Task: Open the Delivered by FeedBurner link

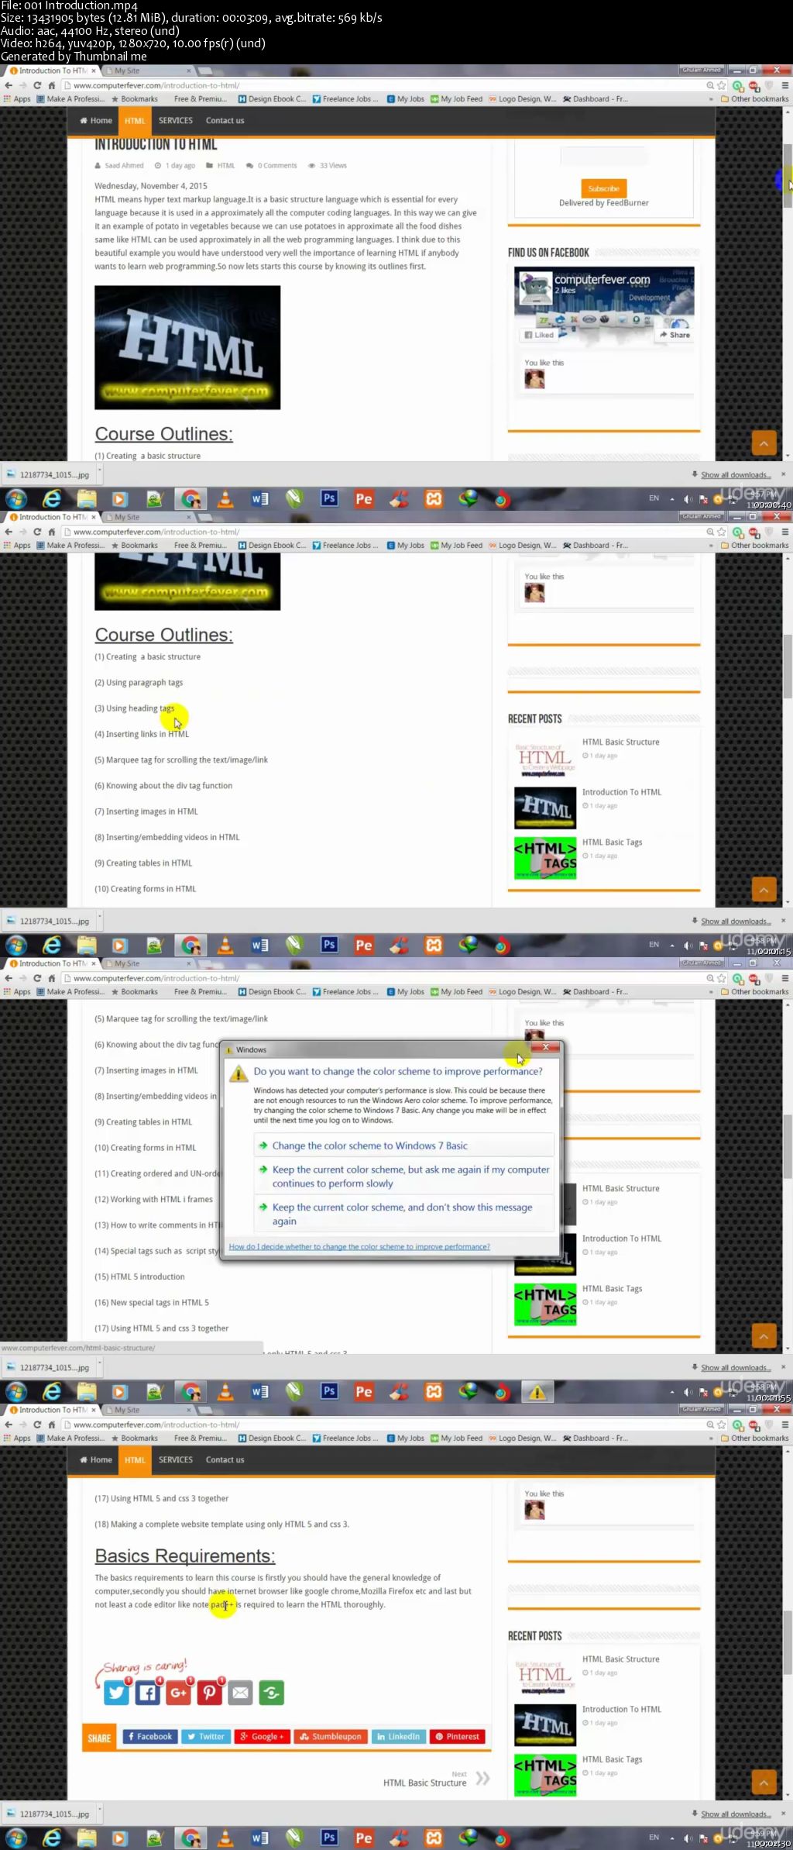Action: coord(604,203)
